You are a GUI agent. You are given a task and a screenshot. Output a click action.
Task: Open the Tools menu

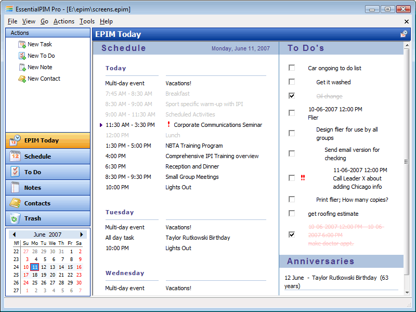[x=87, y=21]
